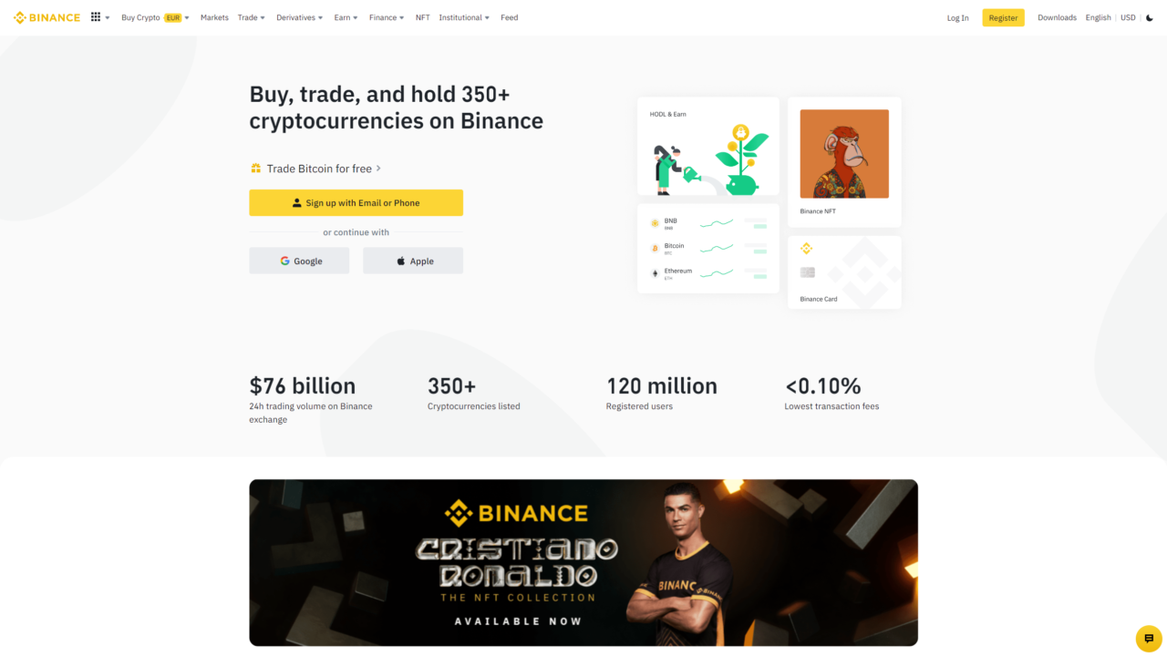Expand the Buy Crypto EUR dropdown
Image resolution: width=1167 pixels, height=656 pixels.
click(155, 17)
